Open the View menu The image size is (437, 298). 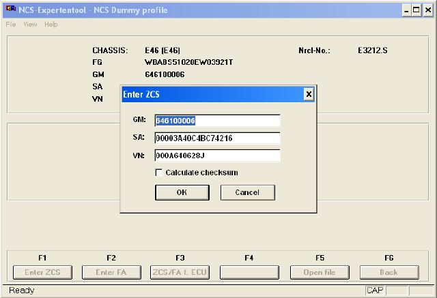[30, 24]
